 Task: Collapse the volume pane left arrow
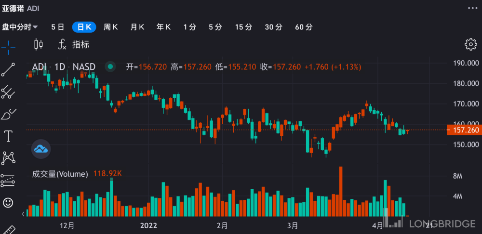click(23, 214)
